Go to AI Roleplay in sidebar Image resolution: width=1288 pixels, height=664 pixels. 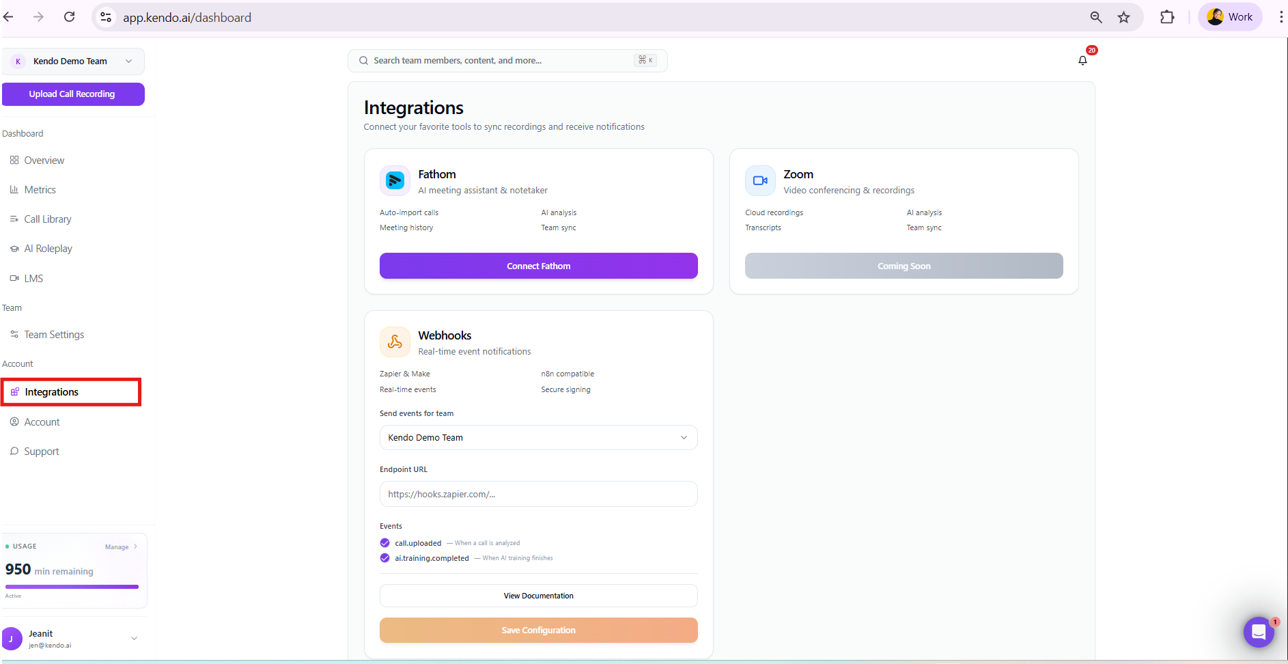(x=48, y=249)
